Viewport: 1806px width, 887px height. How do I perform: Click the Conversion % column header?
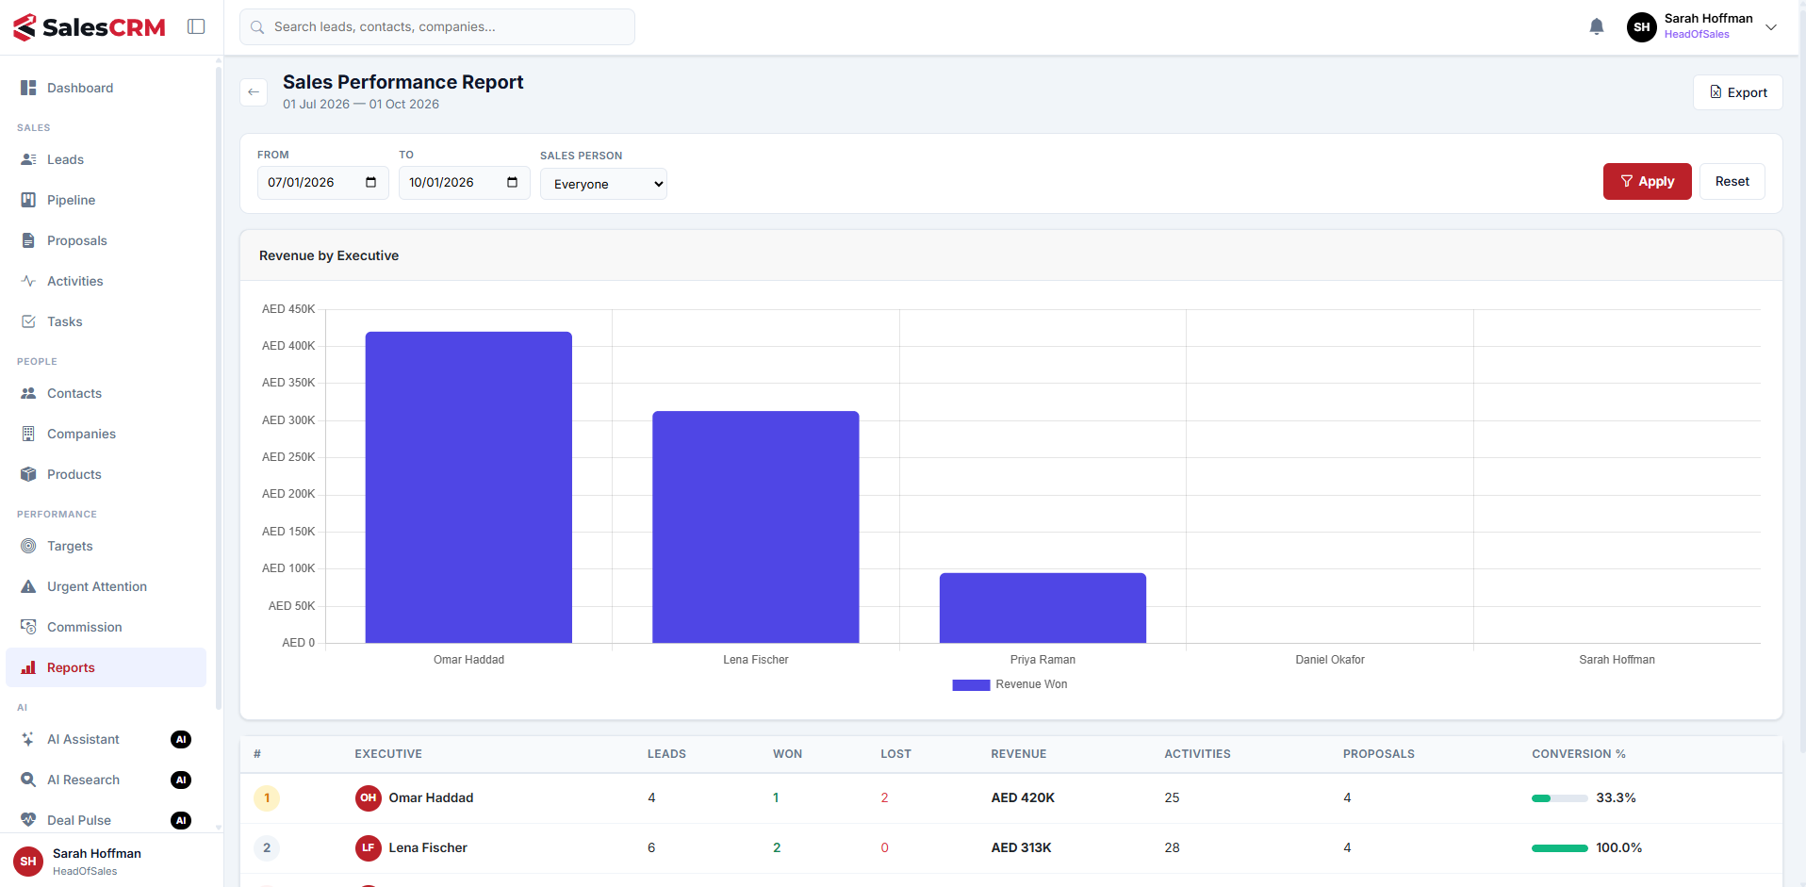click(1578, 754)
